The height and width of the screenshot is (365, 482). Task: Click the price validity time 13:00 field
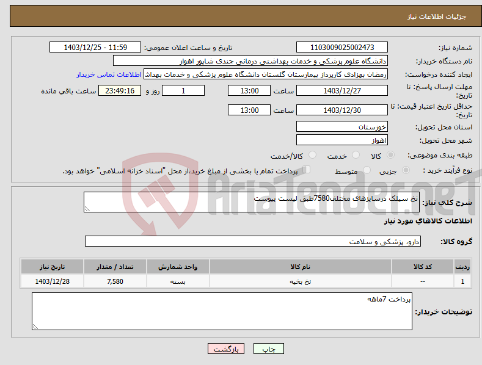[x=249, y=110]
